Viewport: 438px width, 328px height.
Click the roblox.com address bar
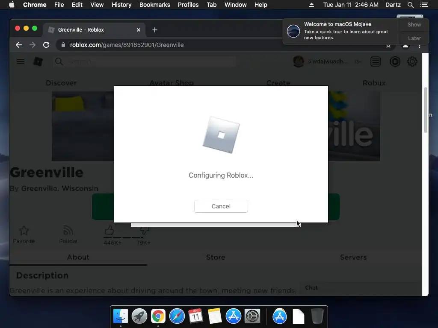127,45
